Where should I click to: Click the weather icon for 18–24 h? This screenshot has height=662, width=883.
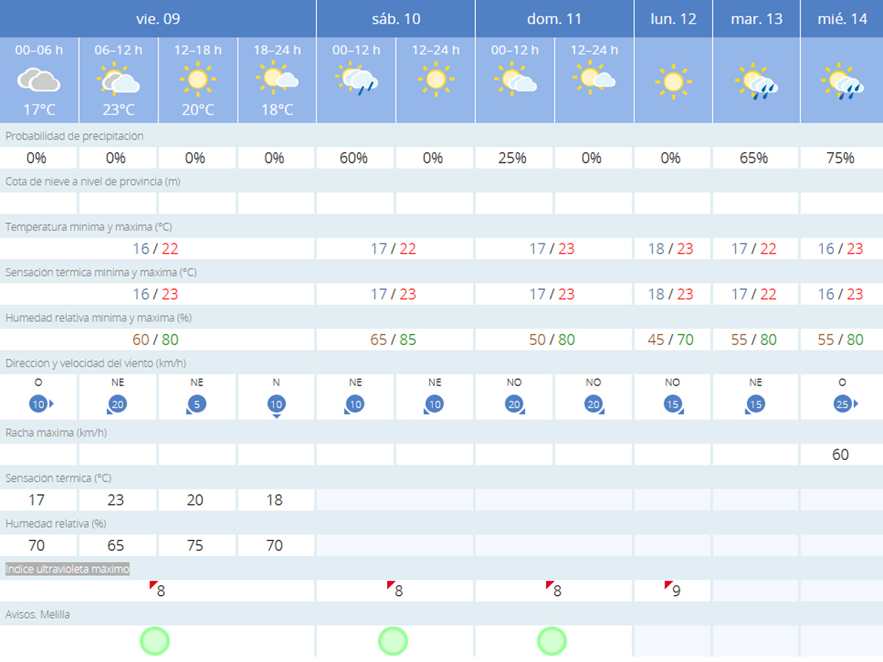(277, 78)
